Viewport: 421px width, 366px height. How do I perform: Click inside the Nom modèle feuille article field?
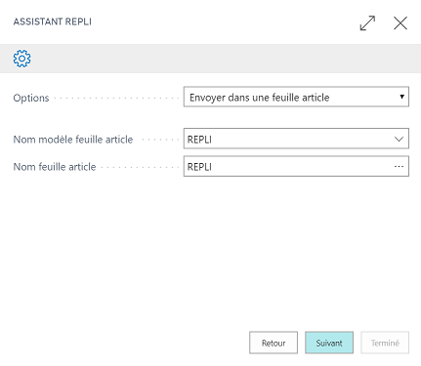click(296, 139)
